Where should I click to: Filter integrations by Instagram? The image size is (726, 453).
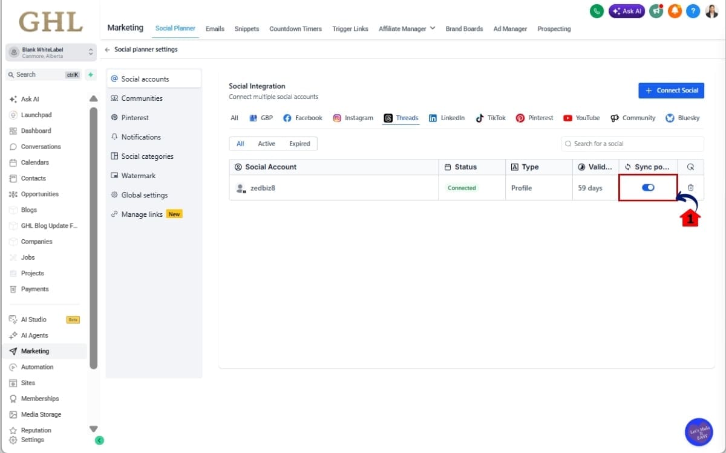point(353,118)
